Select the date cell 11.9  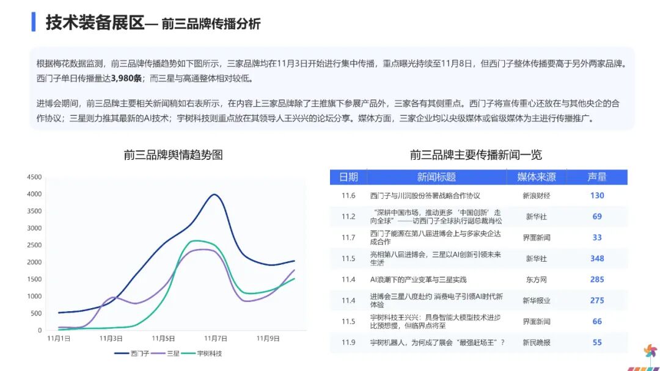point(348,342)
